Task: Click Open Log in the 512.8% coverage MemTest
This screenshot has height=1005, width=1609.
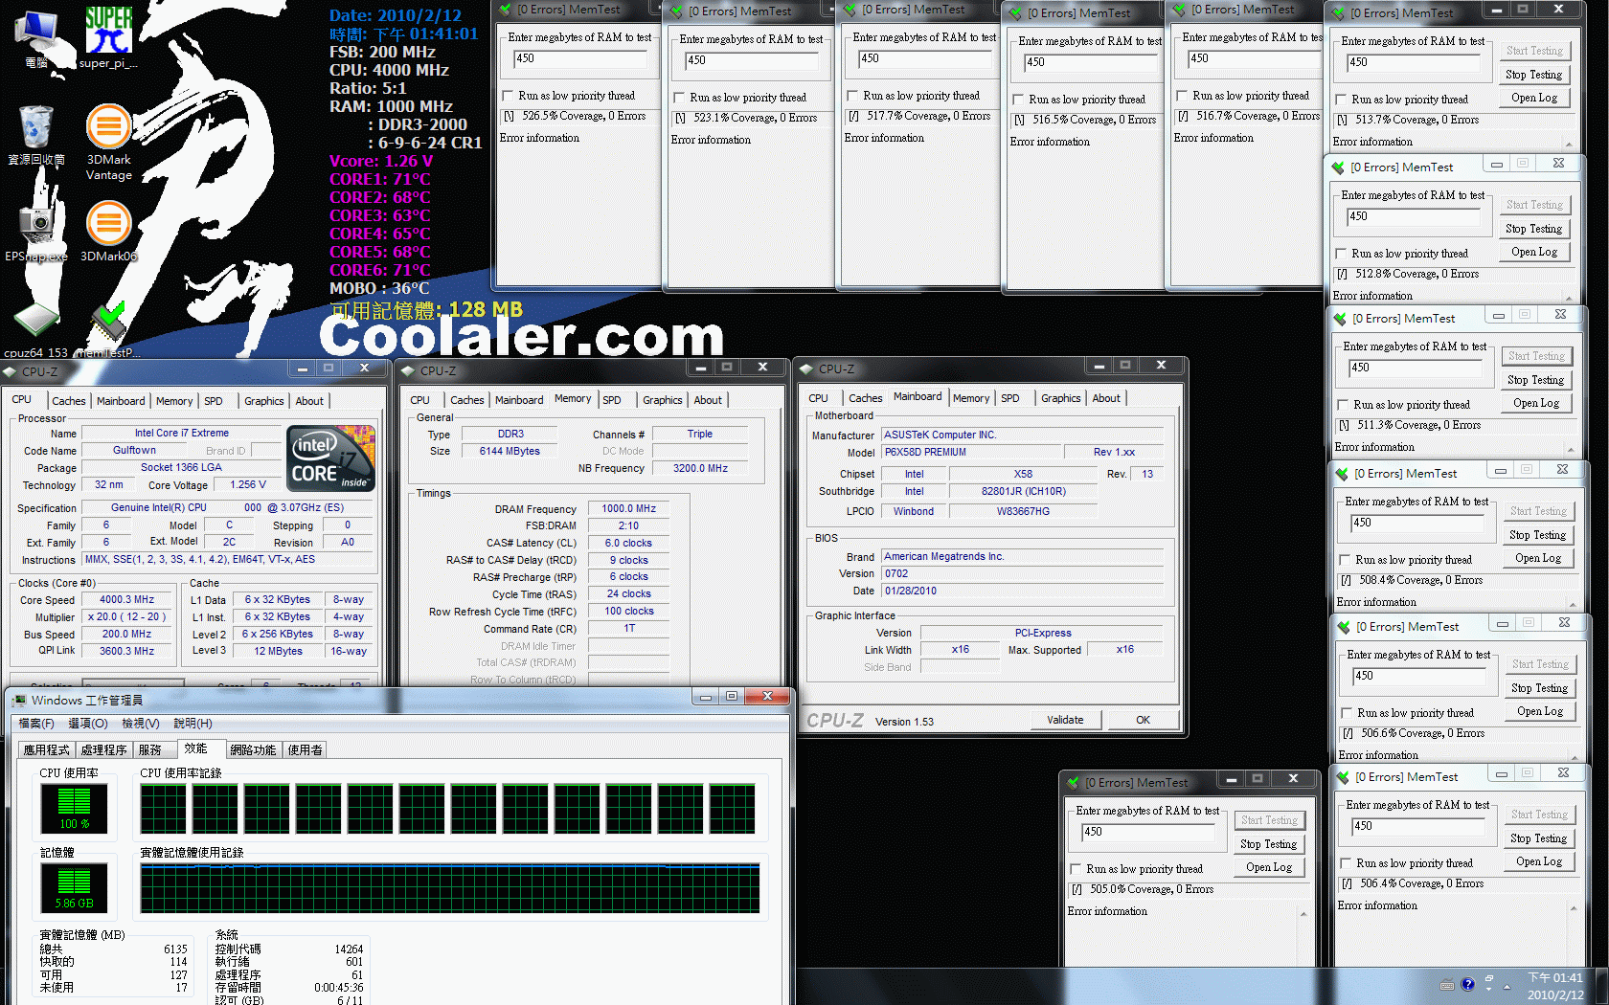Action: pos(1533,253)
